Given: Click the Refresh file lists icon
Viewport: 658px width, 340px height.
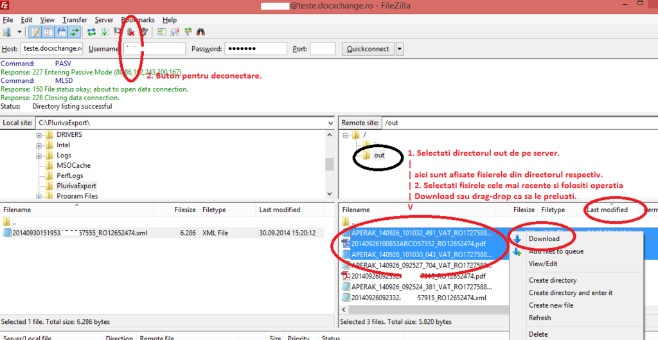Looking at the screenshot, I should tap(91, 31).
